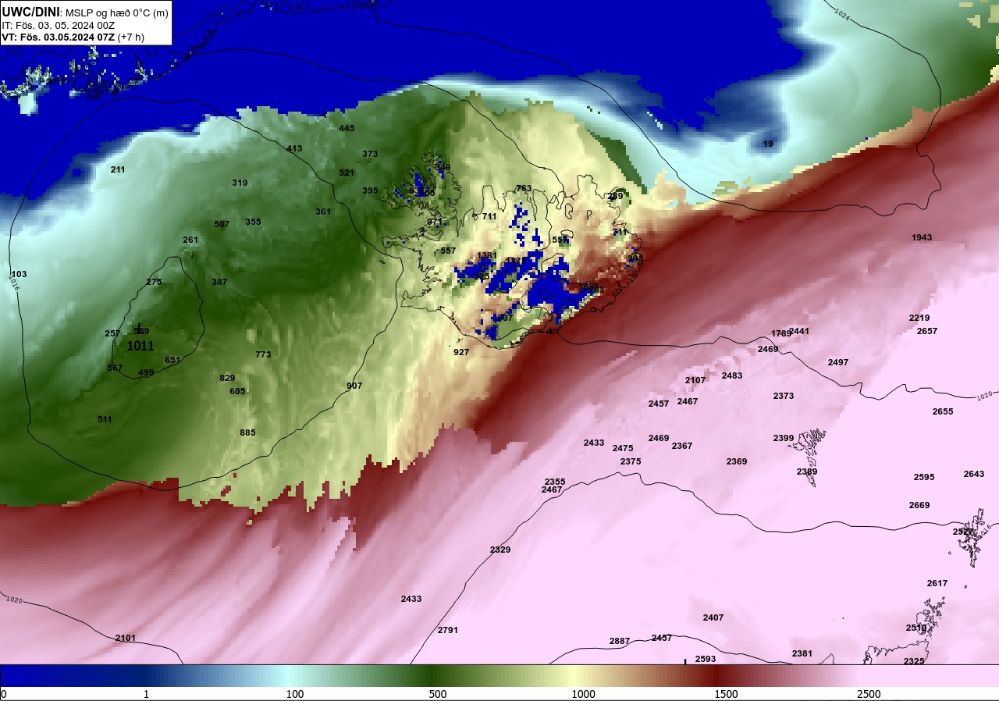Click the height value 275
This screenshot has height=701, width=999.
coord(154,282)
